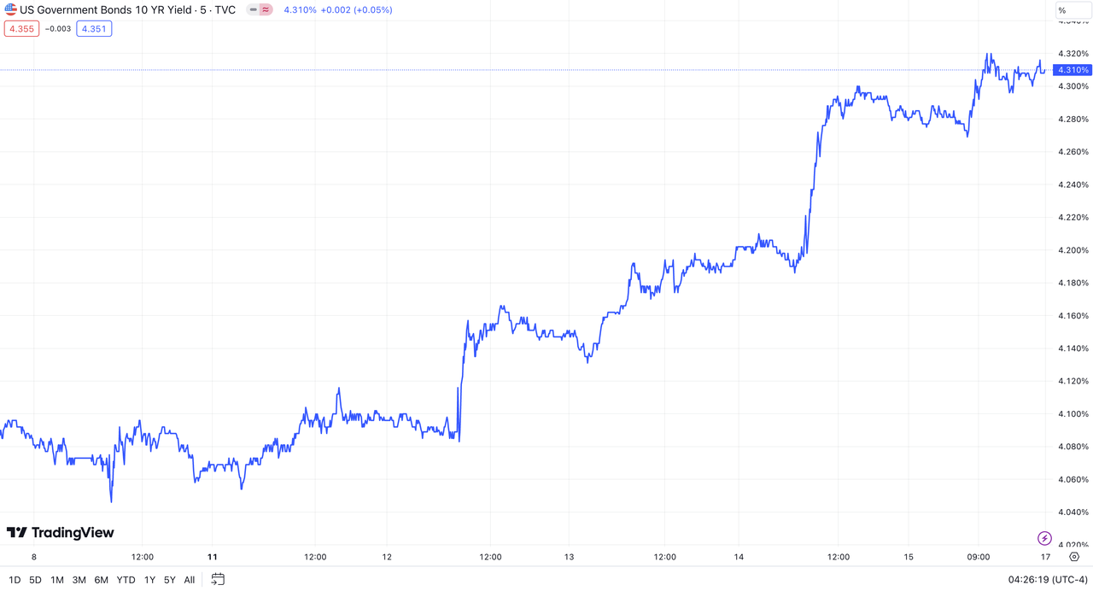This screenshot has width=1093, height=591.
Task: Click the blue 4.351 buy price button
Action: point(94,29)
